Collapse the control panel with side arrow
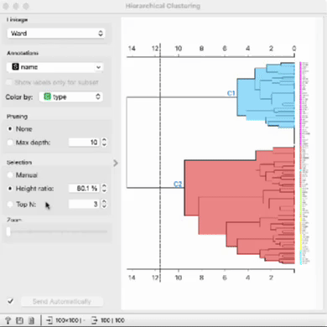The height and width of the screenshot is (327, 327). (x=116, y=163)
